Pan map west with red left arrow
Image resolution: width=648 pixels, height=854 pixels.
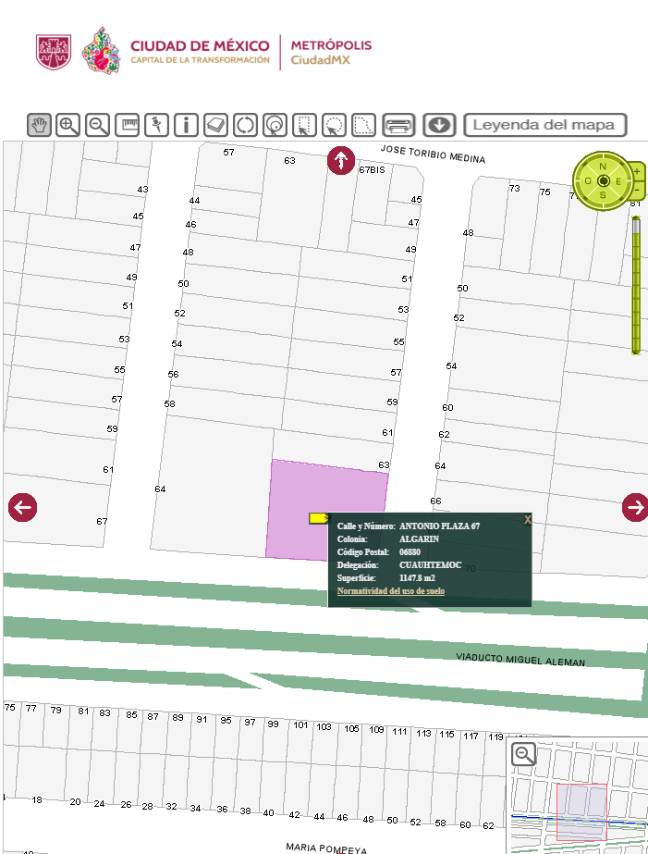pos(23,508)
